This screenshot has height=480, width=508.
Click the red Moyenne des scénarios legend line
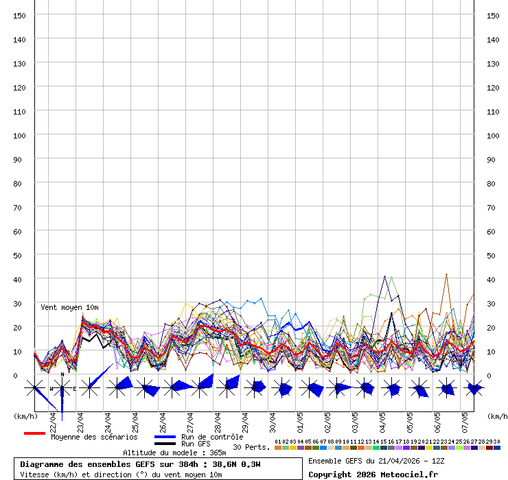coord(34,433)
